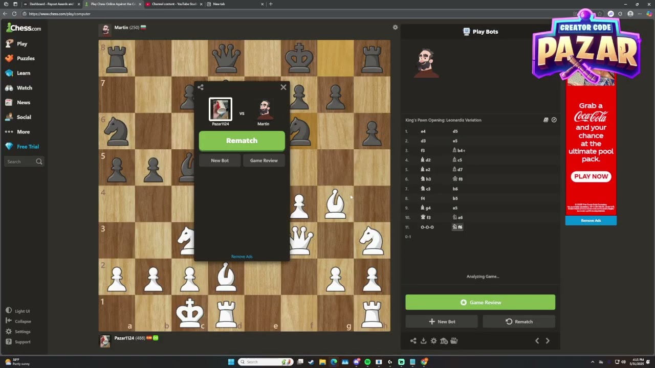
Task: Open the Learn menu in sidebar
Action: (18, 73)
